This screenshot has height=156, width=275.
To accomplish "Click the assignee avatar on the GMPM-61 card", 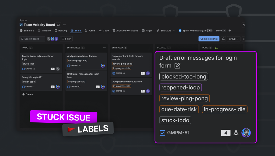I will coord(246,133).
